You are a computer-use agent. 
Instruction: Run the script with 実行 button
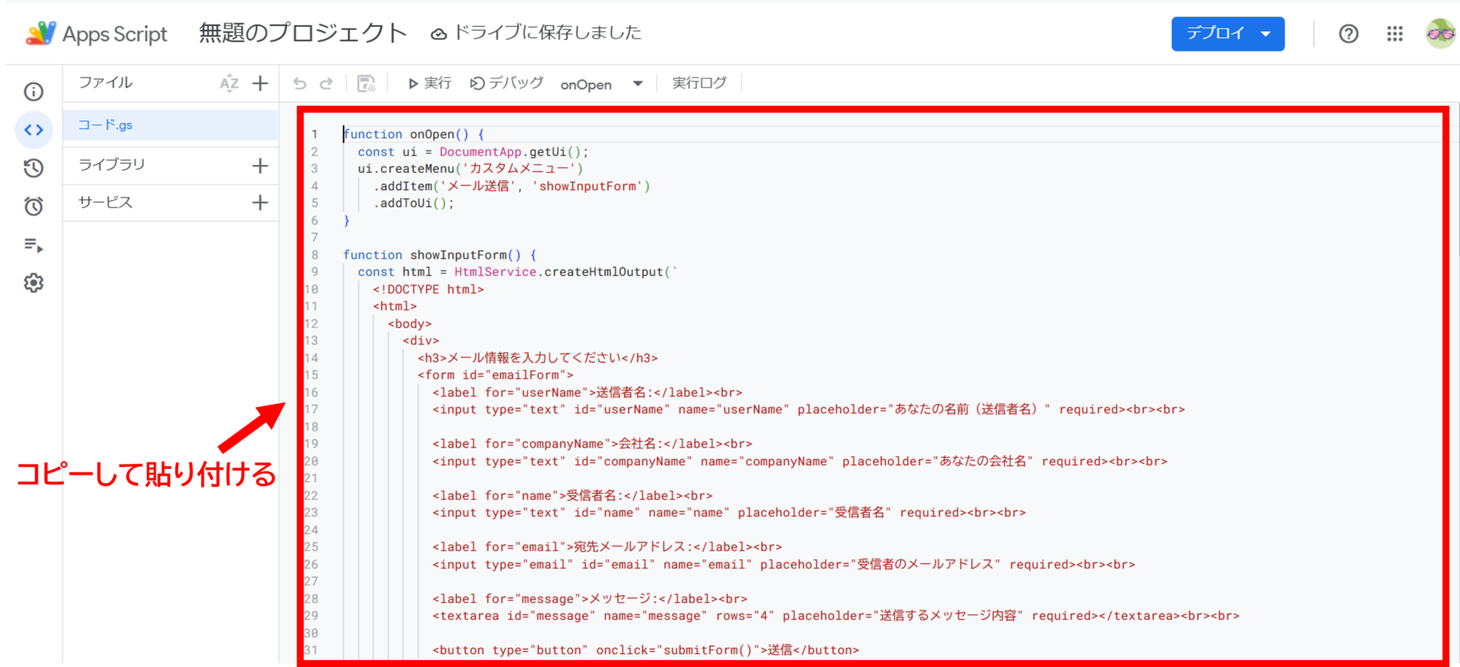click(x=430, y=83)
